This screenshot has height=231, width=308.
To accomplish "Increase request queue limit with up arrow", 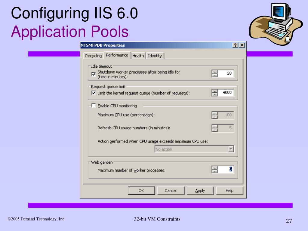I will (215, 91).
